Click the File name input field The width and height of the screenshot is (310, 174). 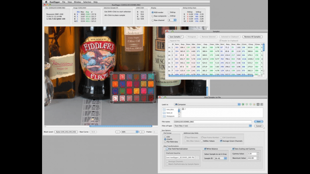point(212,122)
